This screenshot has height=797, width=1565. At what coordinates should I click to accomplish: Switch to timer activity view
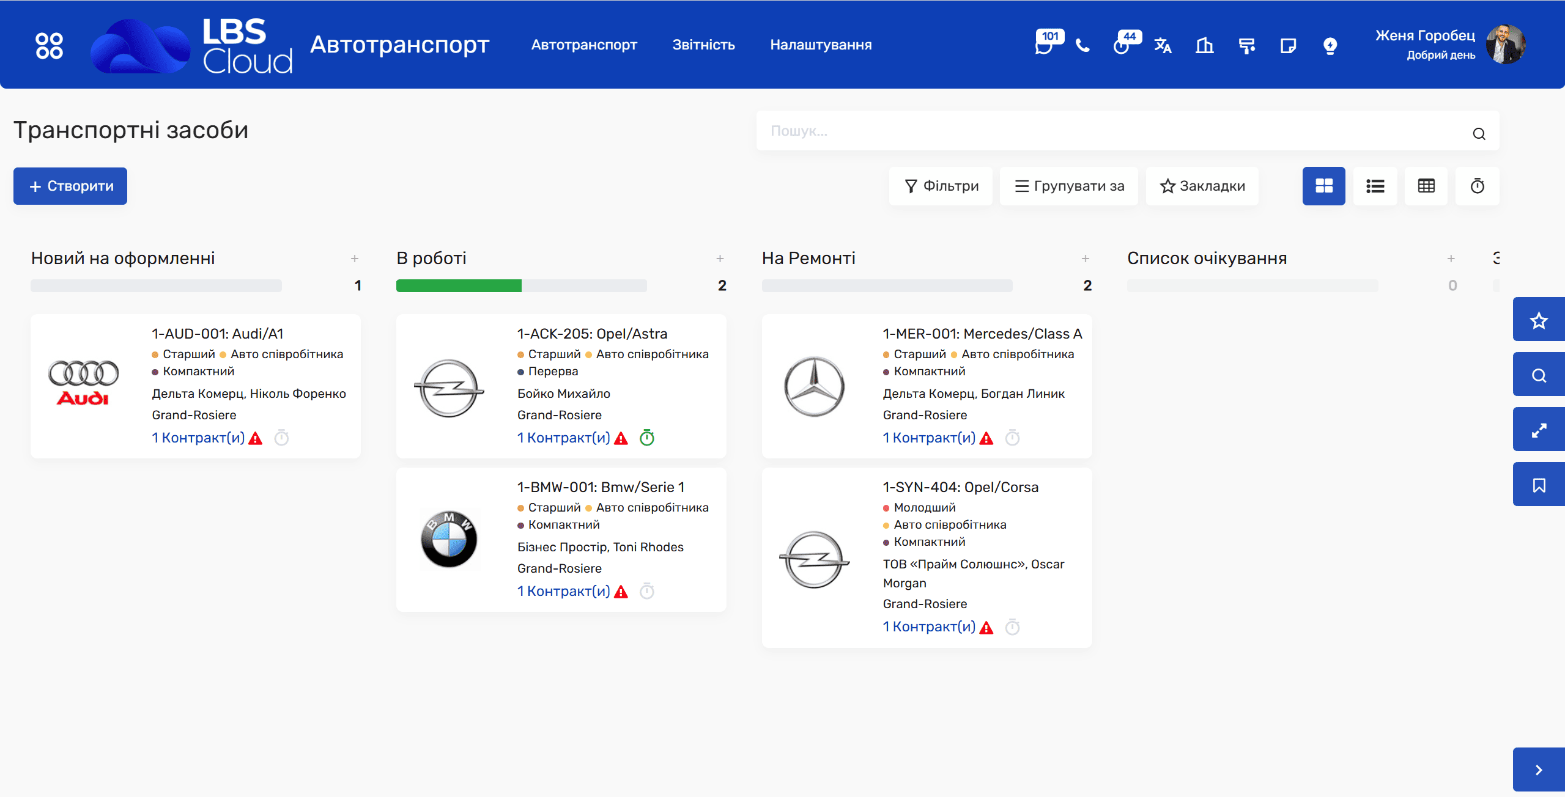1477,186
